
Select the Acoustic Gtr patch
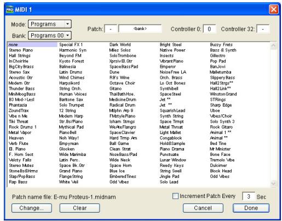tap(21, 78)
